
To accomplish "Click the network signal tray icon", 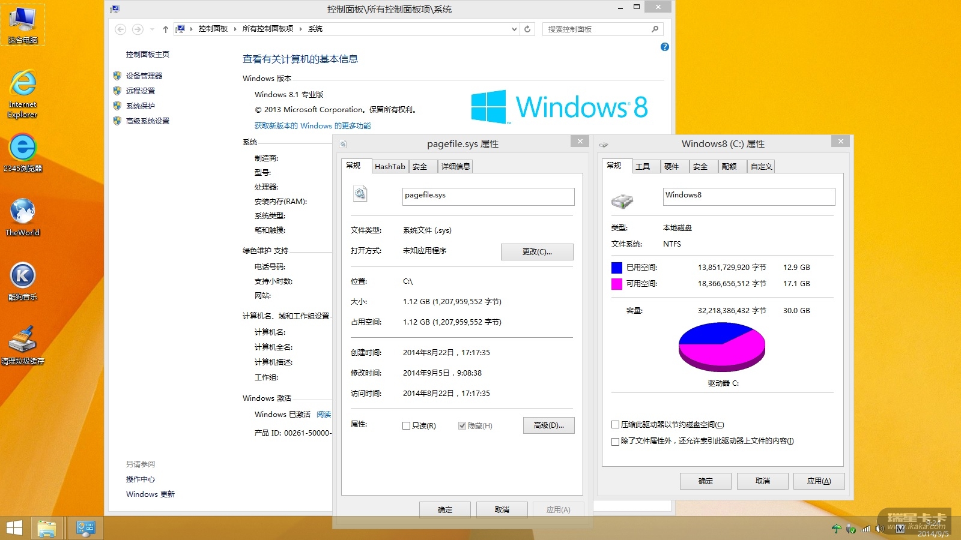I will 866,529.
